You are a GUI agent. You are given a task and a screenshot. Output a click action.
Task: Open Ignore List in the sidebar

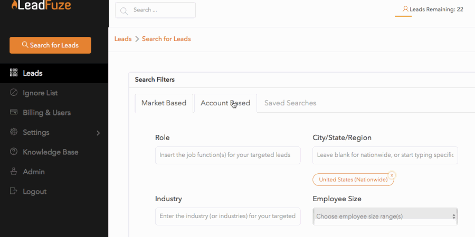[x=54, y=93]
